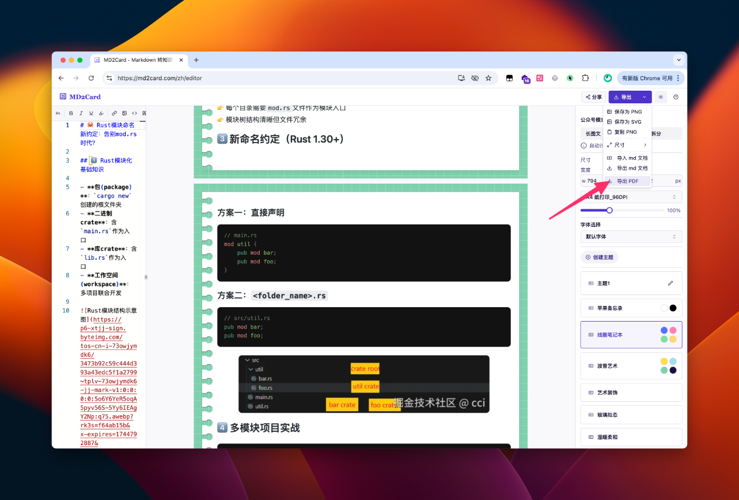
Task: Click yellow swatch on 波普艺术 theme
Action: point(664,361)
